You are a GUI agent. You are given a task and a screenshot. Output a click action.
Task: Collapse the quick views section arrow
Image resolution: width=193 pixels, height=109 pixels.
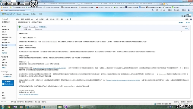pos(1,57)
